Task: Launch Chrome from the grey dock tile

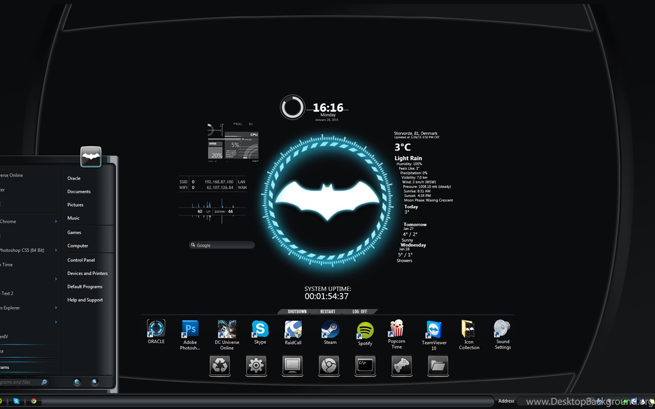Action: 329,366
